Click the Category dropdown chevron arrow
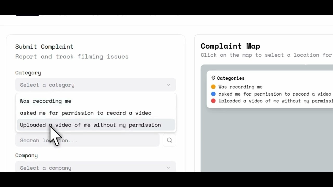Screen dimensions: 333x187 click(x=168, y=85)
